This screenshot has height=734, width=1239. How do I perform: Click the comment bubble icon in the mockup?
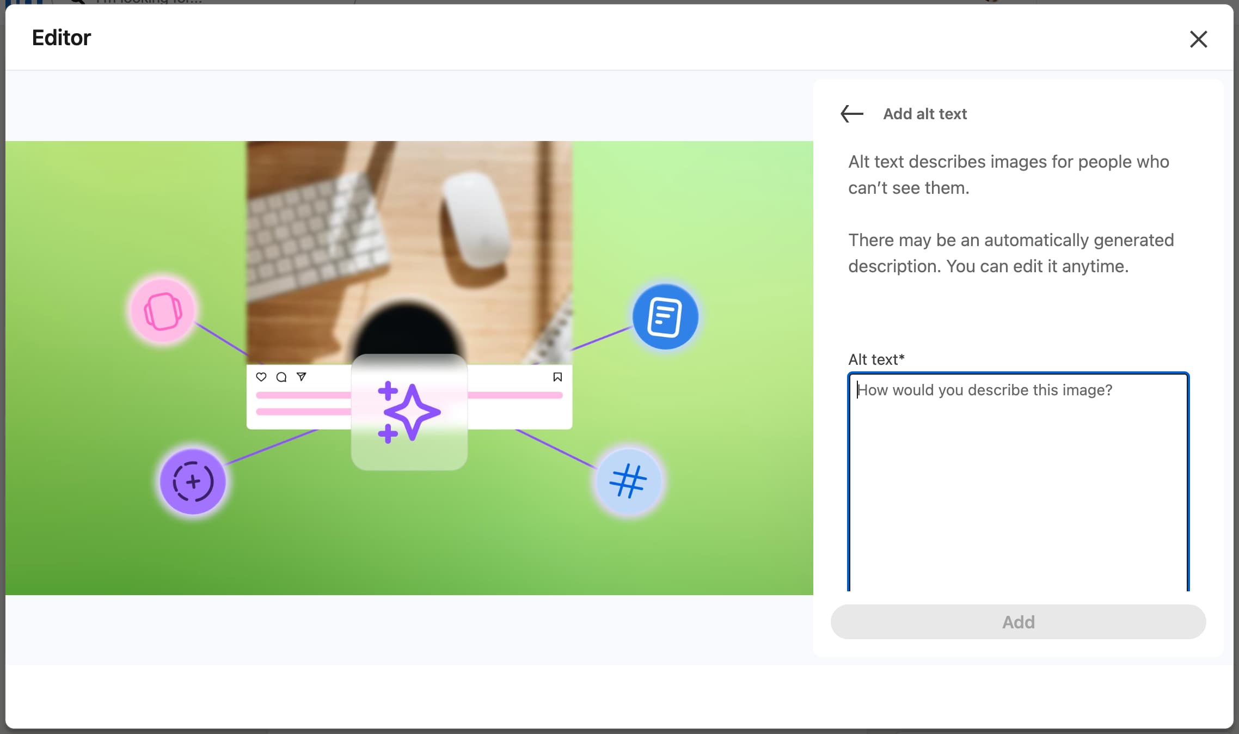click(x=281, y=377)
